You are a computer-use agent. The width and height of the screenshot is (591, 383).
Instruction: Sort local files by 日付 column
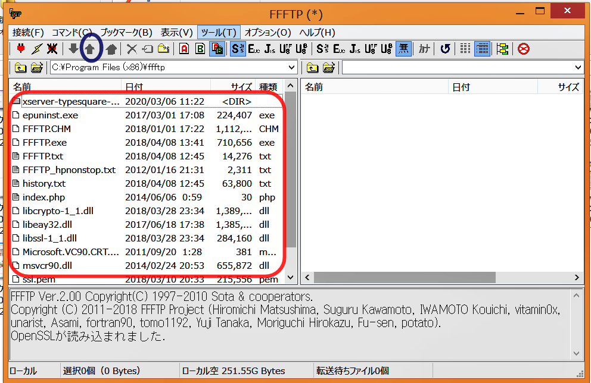point(166,87)
